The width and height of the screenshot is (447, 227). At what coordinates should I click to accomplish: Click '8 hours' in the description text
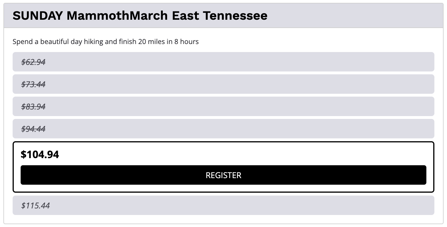[x=187, y=42]
